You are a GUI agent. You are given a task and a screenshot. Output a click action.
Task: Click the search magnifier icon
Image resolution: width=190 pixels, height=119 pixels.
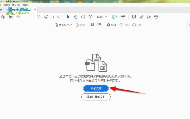coord(18,17)
